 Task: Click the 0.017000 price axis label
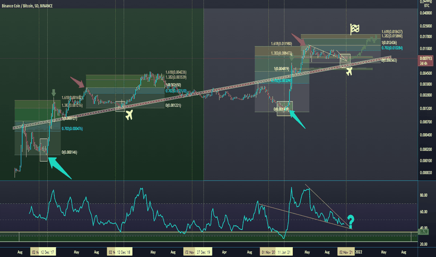click(426, 36)
